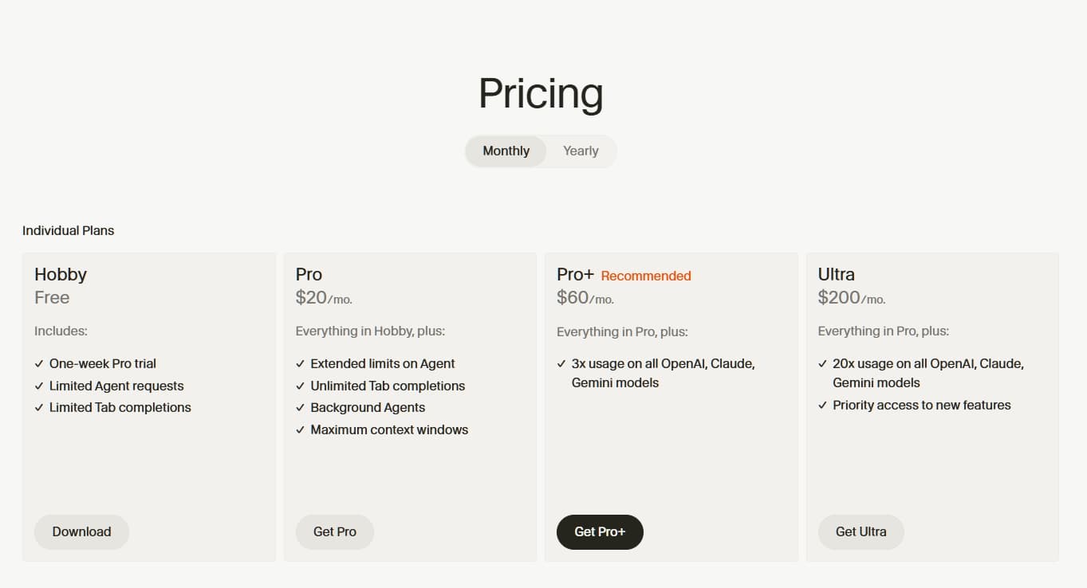Image resolution: width=1087 pixels, height=588 pixels.
Task: Click the checkmark beside One-week Pro trial
Action: 38,363
